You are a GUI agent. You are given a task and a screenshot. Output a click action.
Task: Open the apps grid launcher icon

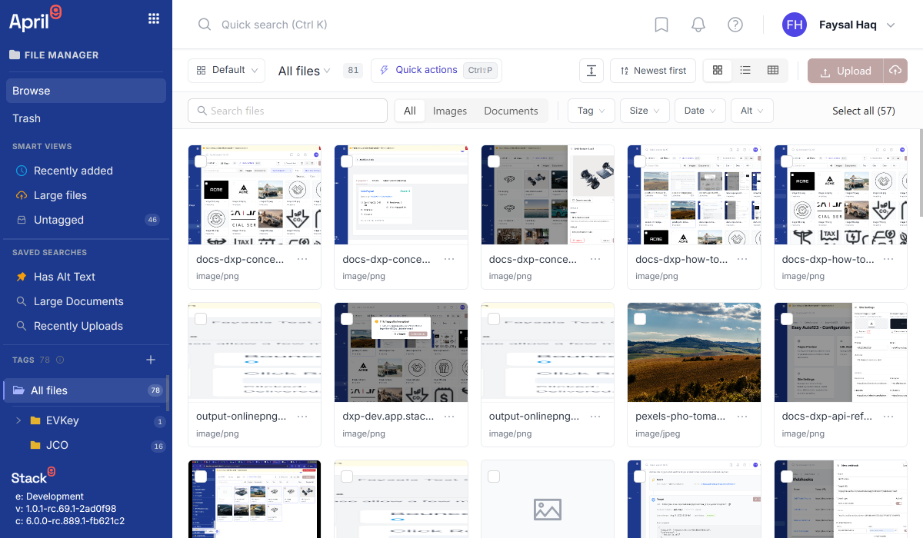pos(154,19)
